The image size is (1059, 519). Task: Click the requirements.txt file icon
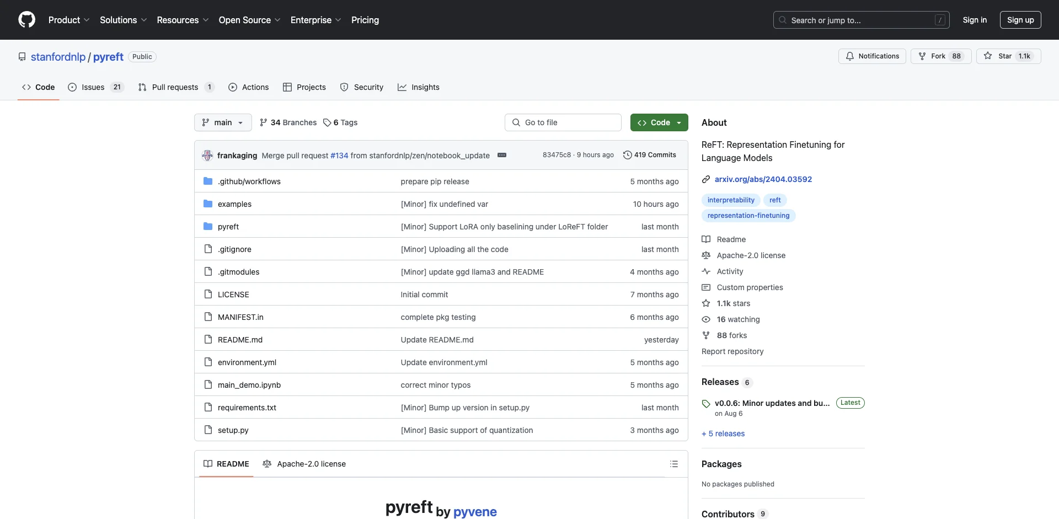[208, 407]
